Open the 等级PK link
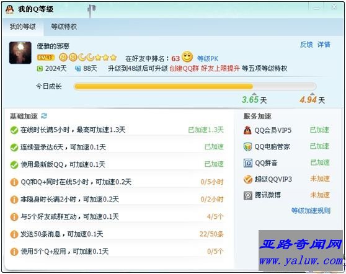346x274 pixels. pyautogui.click(x=208, y=58)
